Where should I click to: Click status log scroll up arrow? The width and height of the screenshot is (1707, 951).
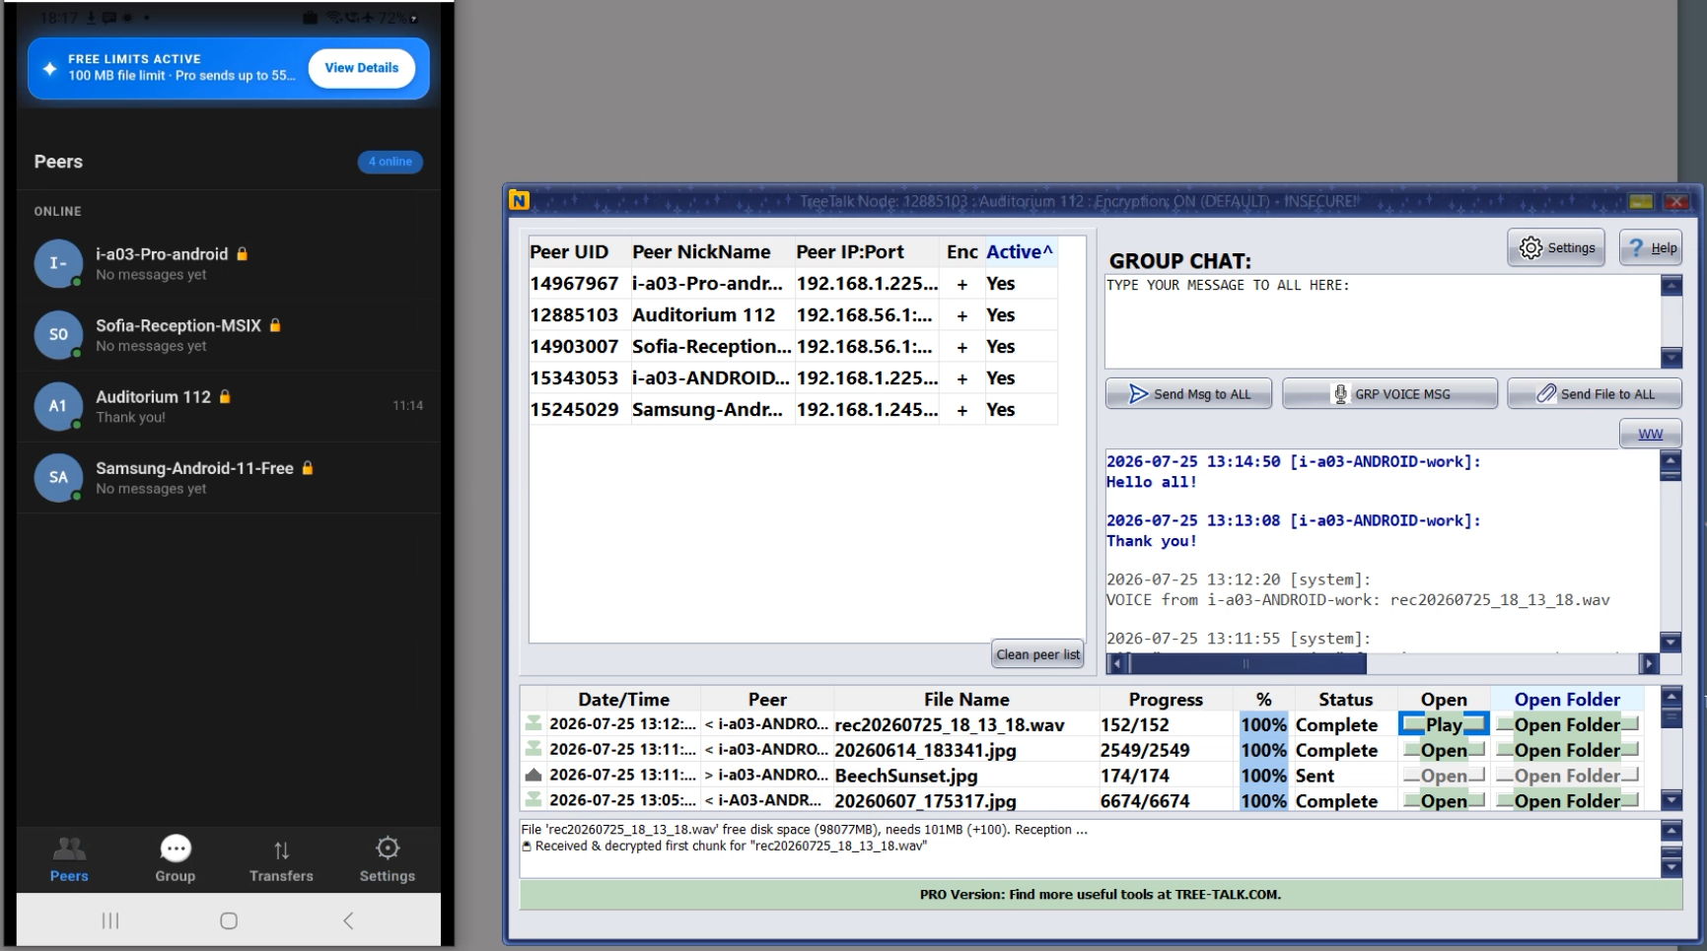pos(1671,831)
